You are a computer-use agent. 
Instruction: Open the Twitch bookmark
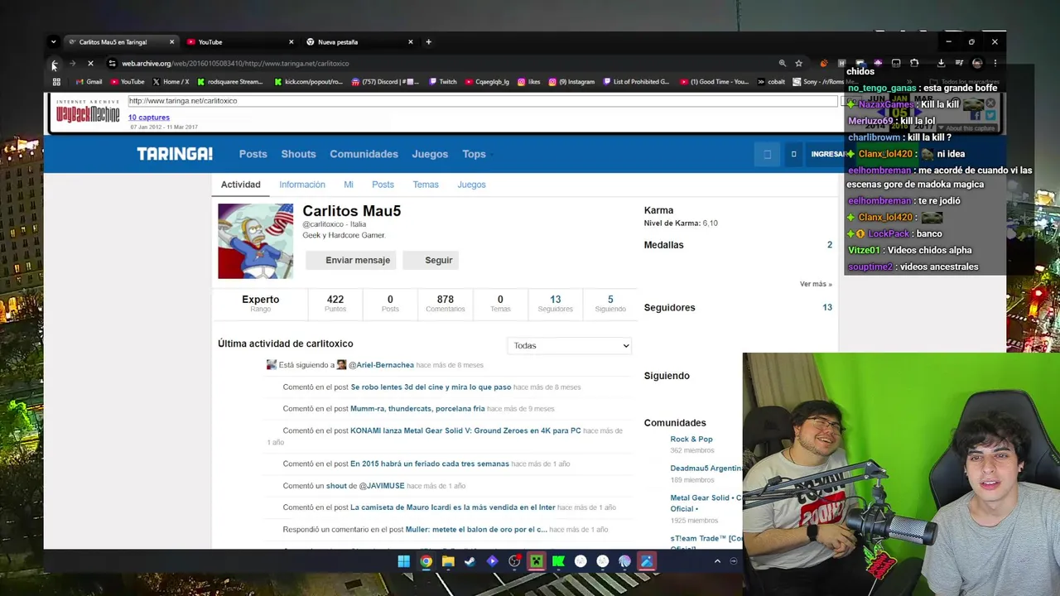coord(442,82)
